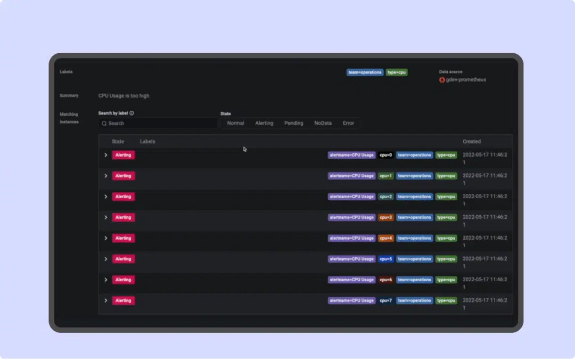Click the cpu=7 label badge
575x359 pixels.
[x=385, y=300]
